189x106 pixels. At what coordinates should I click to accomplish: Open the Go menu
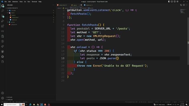coord(25,2)
